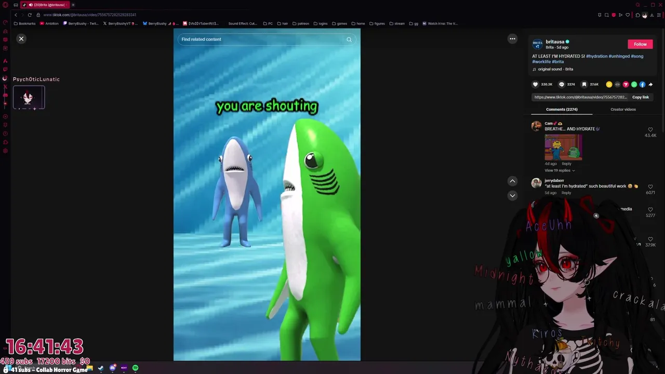Image resolution: width=665 pixels, height=374 pixels.
Task: Go back in the browser
Action: tap(16, 15)
